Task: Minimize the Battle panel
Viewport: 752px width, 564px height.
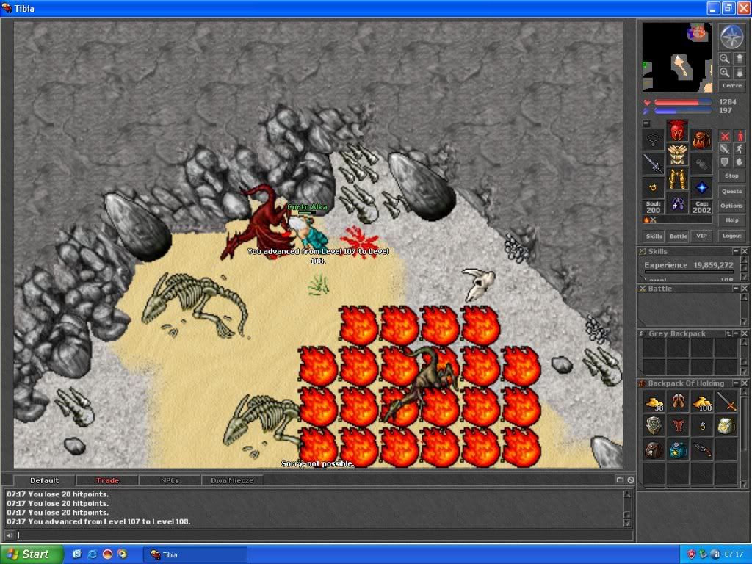Action: [x=735, y=288]
